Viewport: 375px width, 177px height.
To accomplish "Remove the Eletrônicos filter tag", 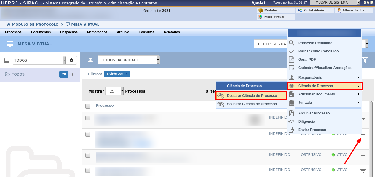I will point(127,74).
